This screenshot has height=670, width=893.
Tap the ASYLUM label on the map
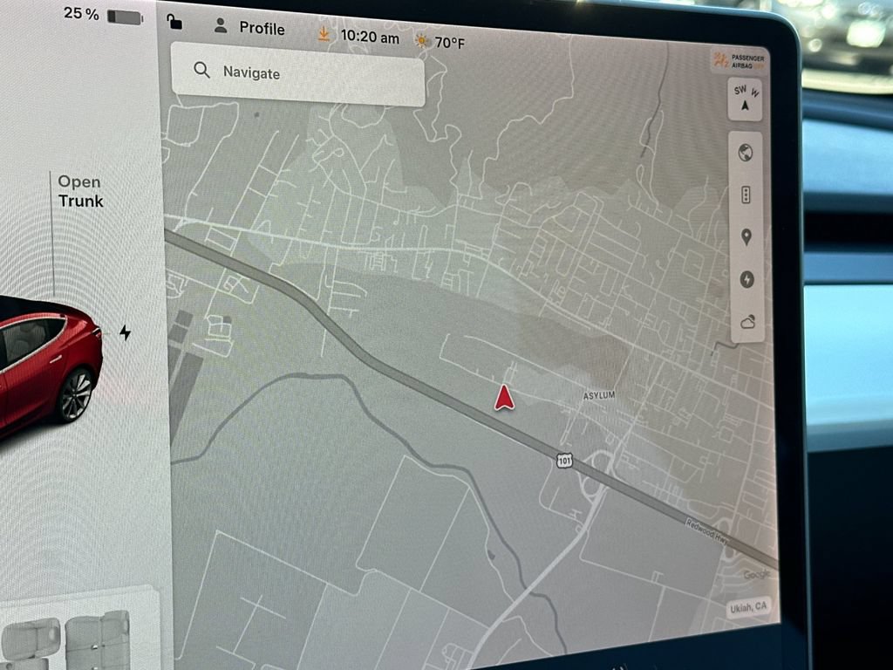pos(599,395)
